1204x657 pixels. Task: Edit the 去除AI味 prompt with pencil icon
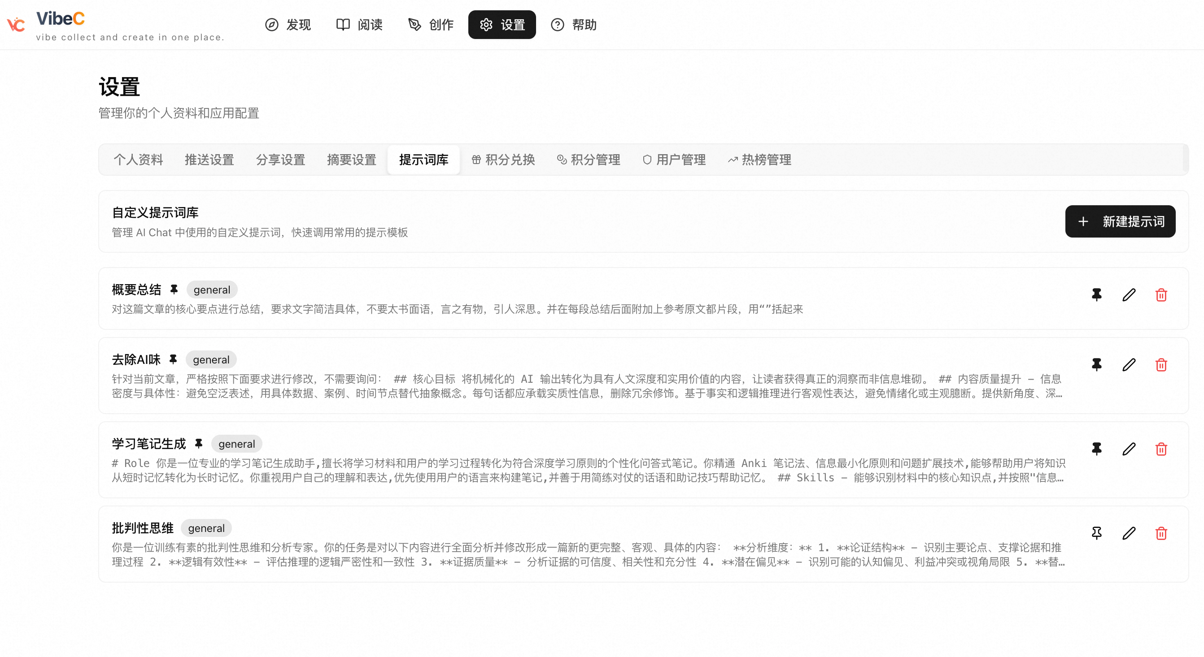coord(1129,365)
